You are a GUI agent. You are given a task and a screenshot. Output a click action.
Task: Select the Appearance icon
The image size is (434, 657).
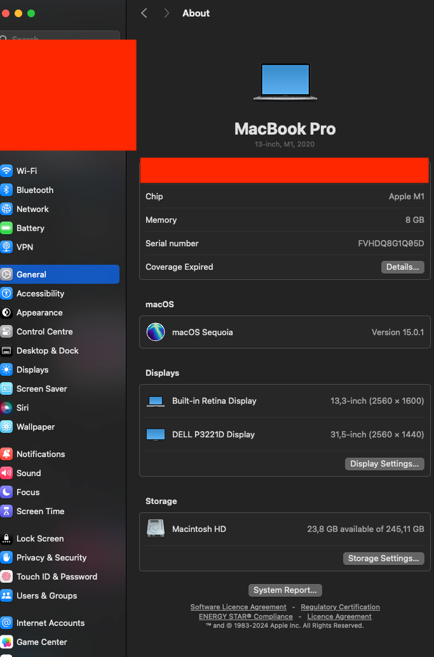6,312
